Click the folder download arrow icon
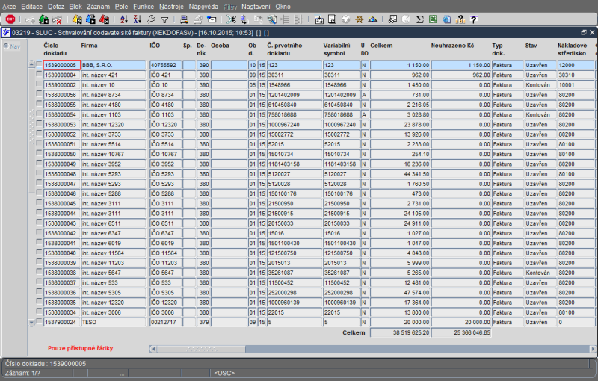 click(319, 19)
